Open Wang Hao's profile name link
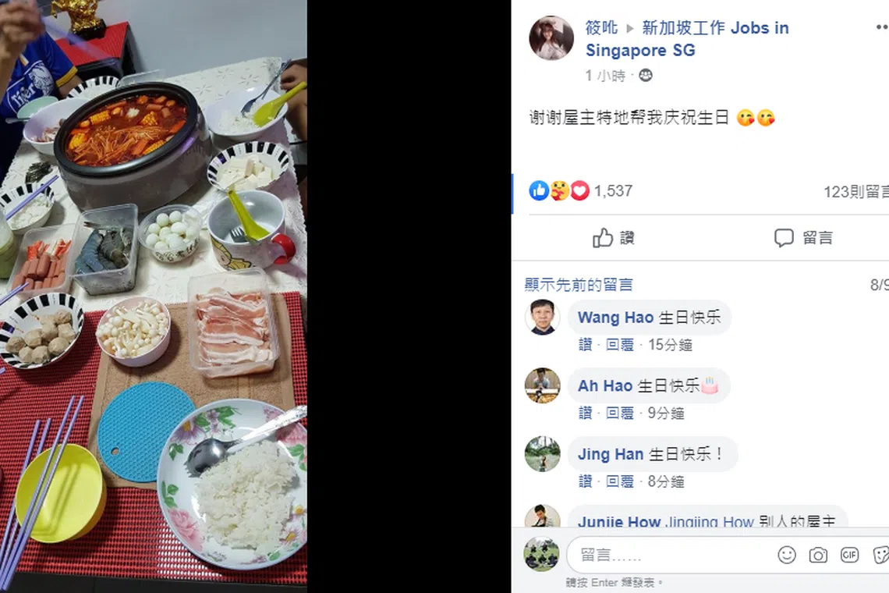This screenshot has width=889, height=593. [x=615, y=318]
